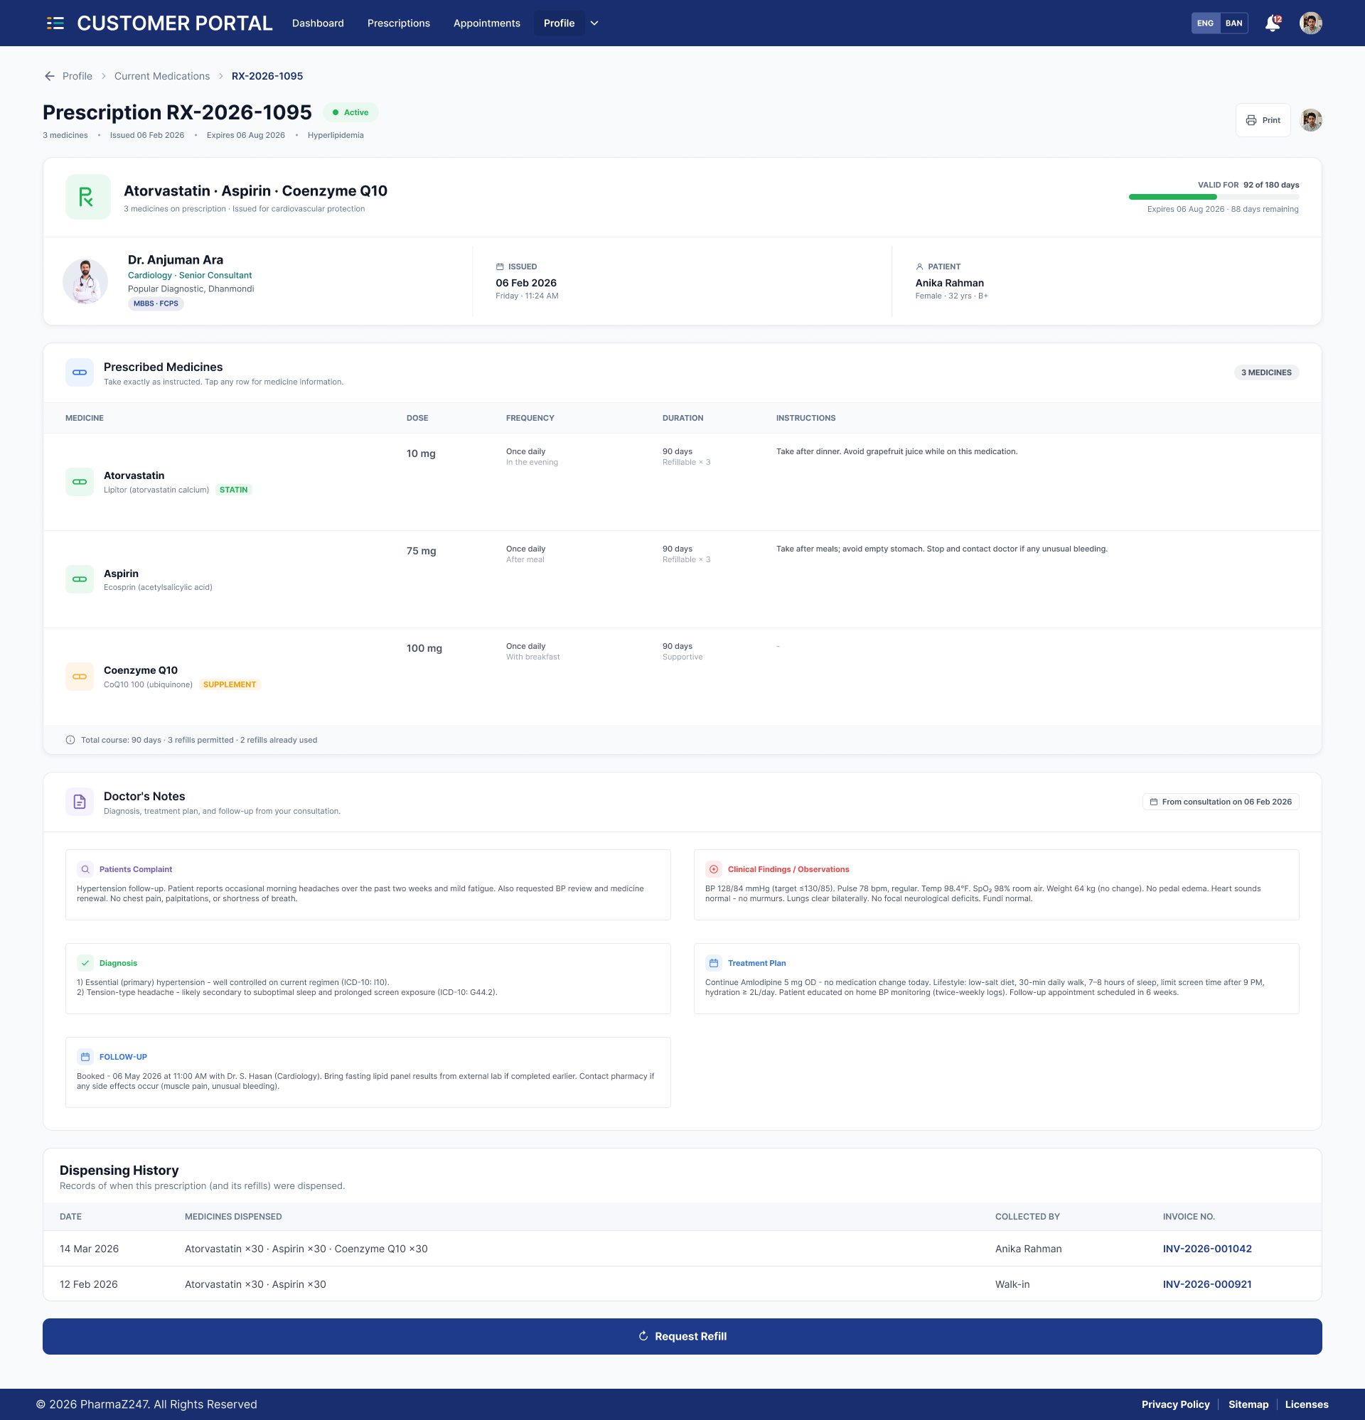Open the notifications bell icon

tap(1272, 23)
